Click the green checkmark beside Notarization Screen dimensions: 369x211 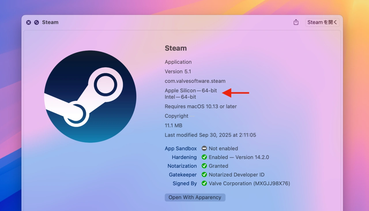pyautogui.click(x=204, y=166)
